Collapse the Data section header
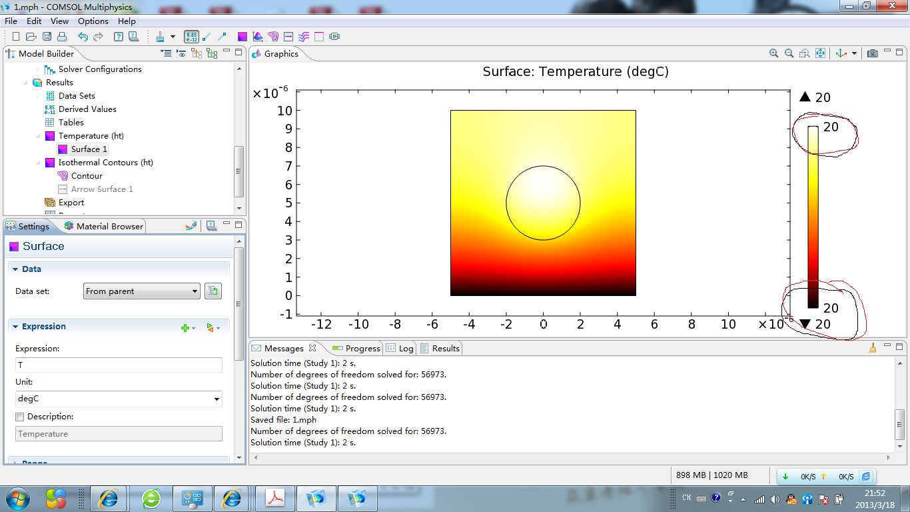Viewport: 910px width, 512px height. point(15,269)
